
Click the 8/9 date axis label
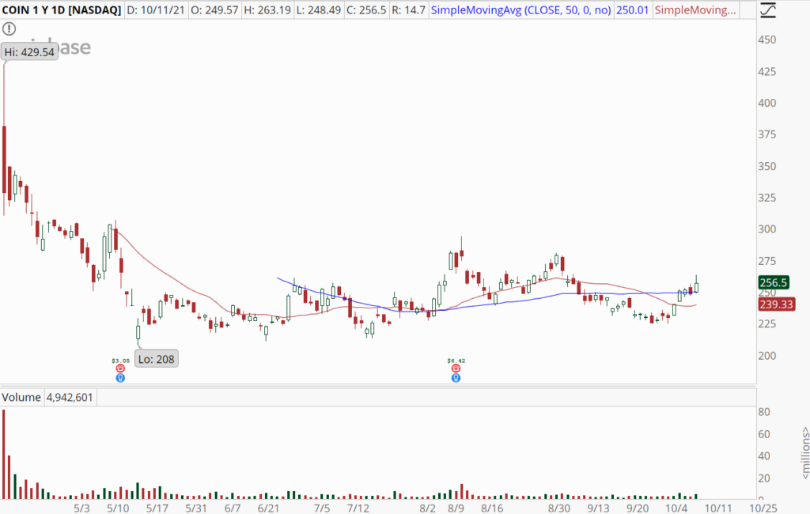[456, 508]
